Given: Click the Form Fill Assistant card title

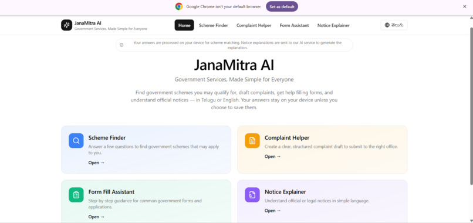Looking at the screenshot, I should click(x=112, y=192).
